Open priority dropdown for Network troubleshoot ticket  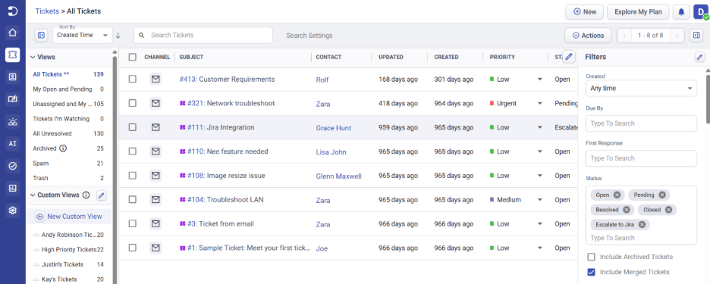pyautogui.click(x=540, y=104)
